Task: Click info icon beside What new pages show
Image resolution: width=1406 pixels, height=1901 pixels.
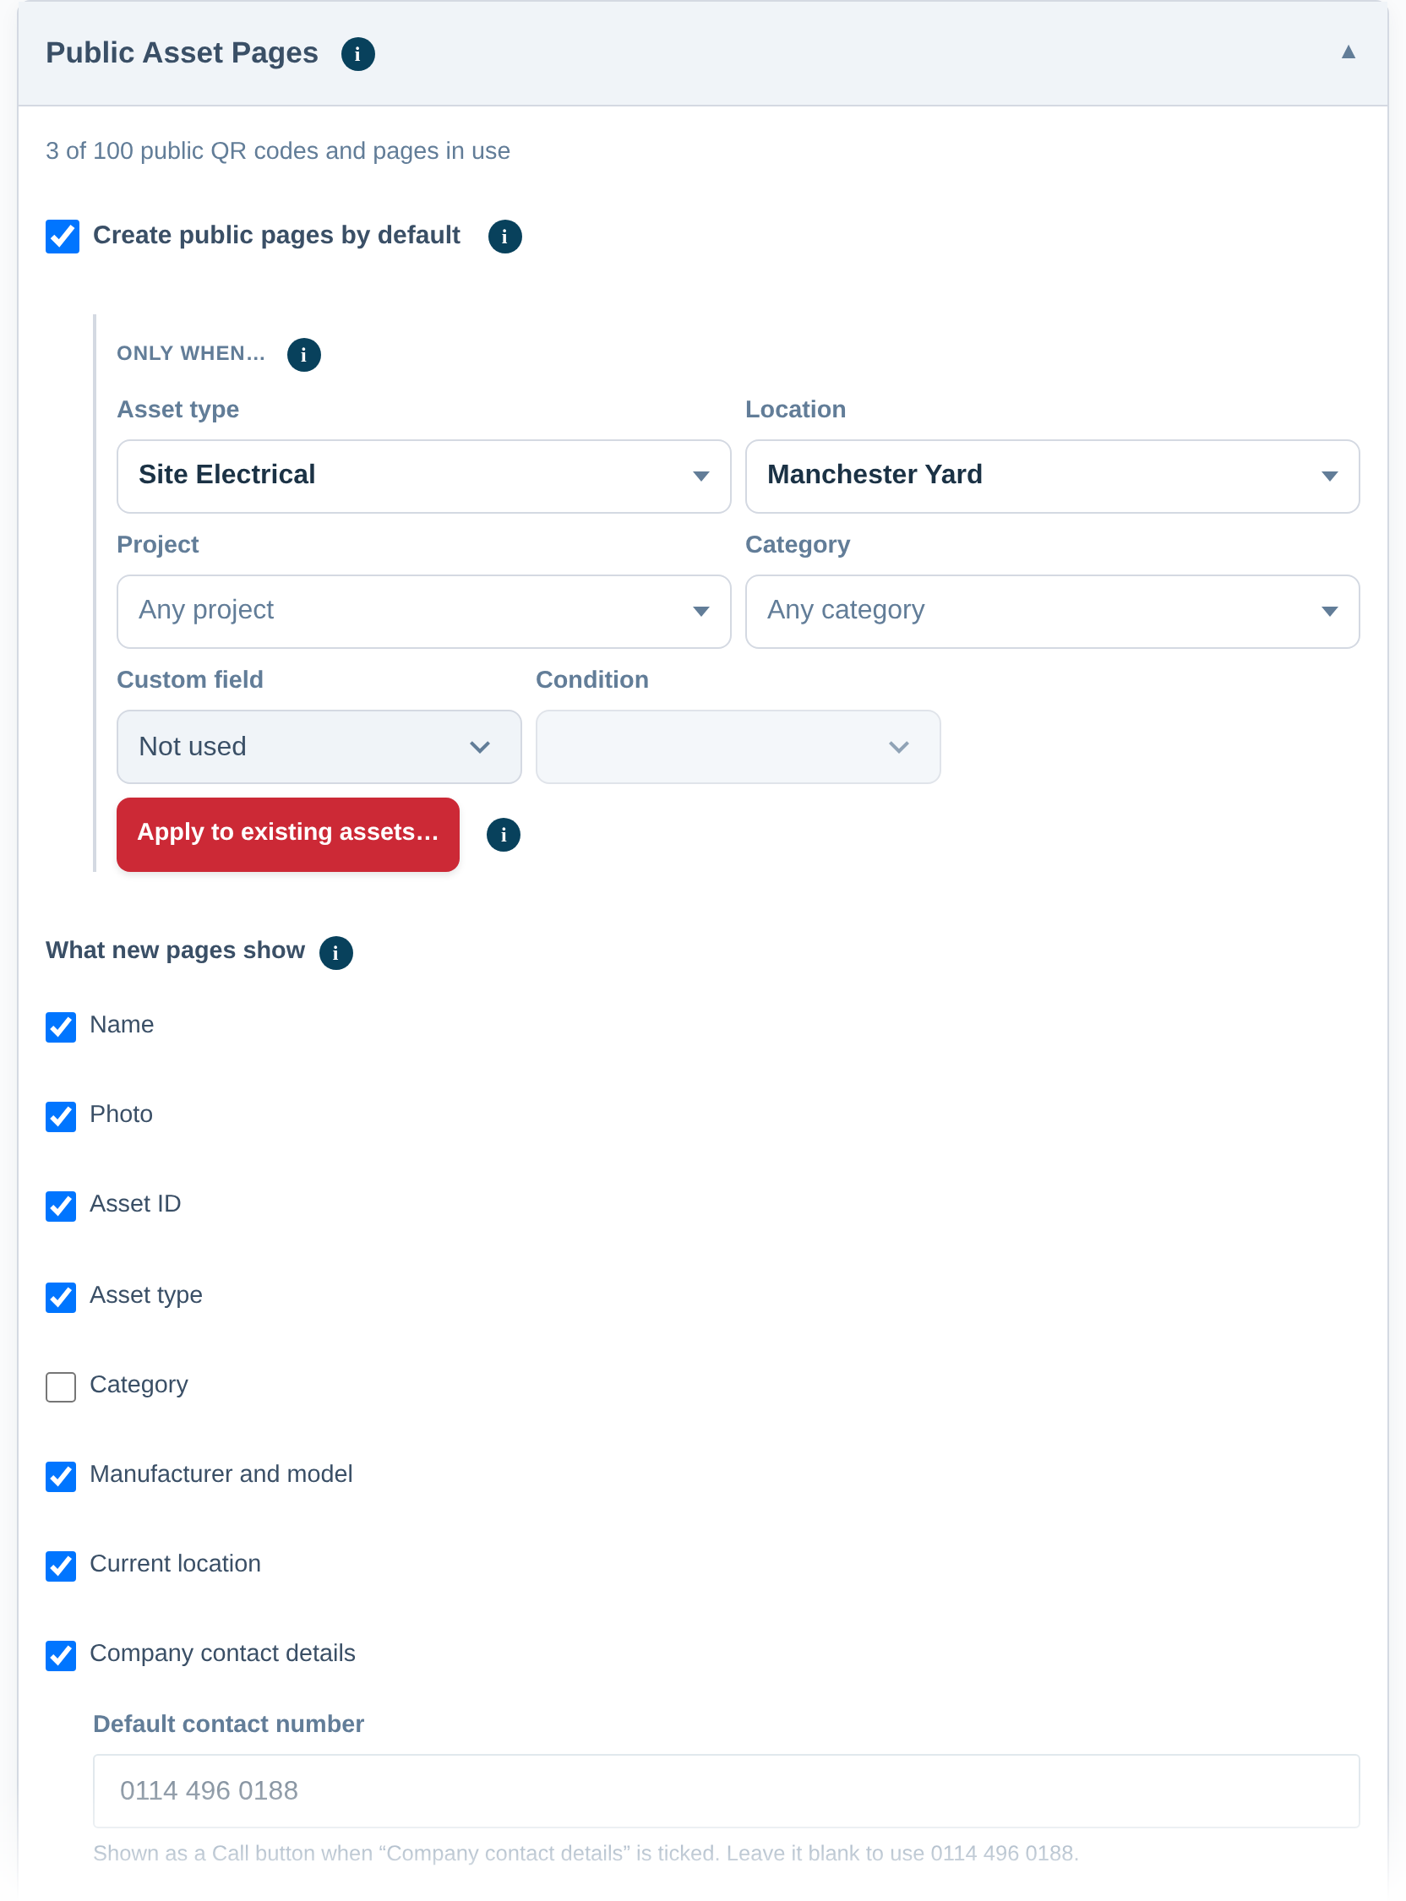Action: pos(335,952)
